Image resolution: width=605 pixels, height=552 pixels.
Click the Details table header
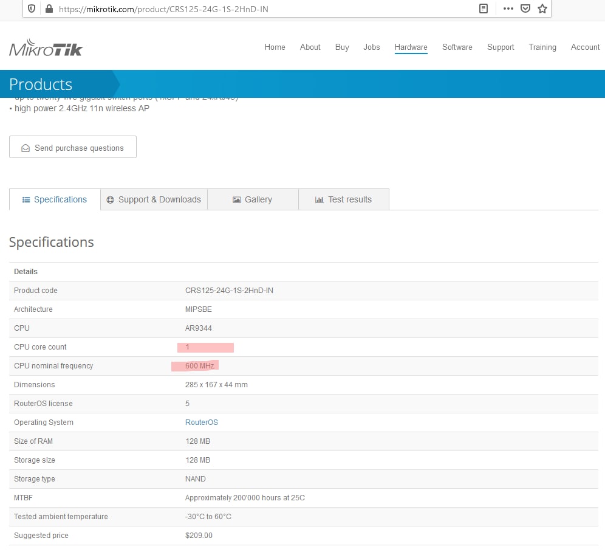coord(26,272)
